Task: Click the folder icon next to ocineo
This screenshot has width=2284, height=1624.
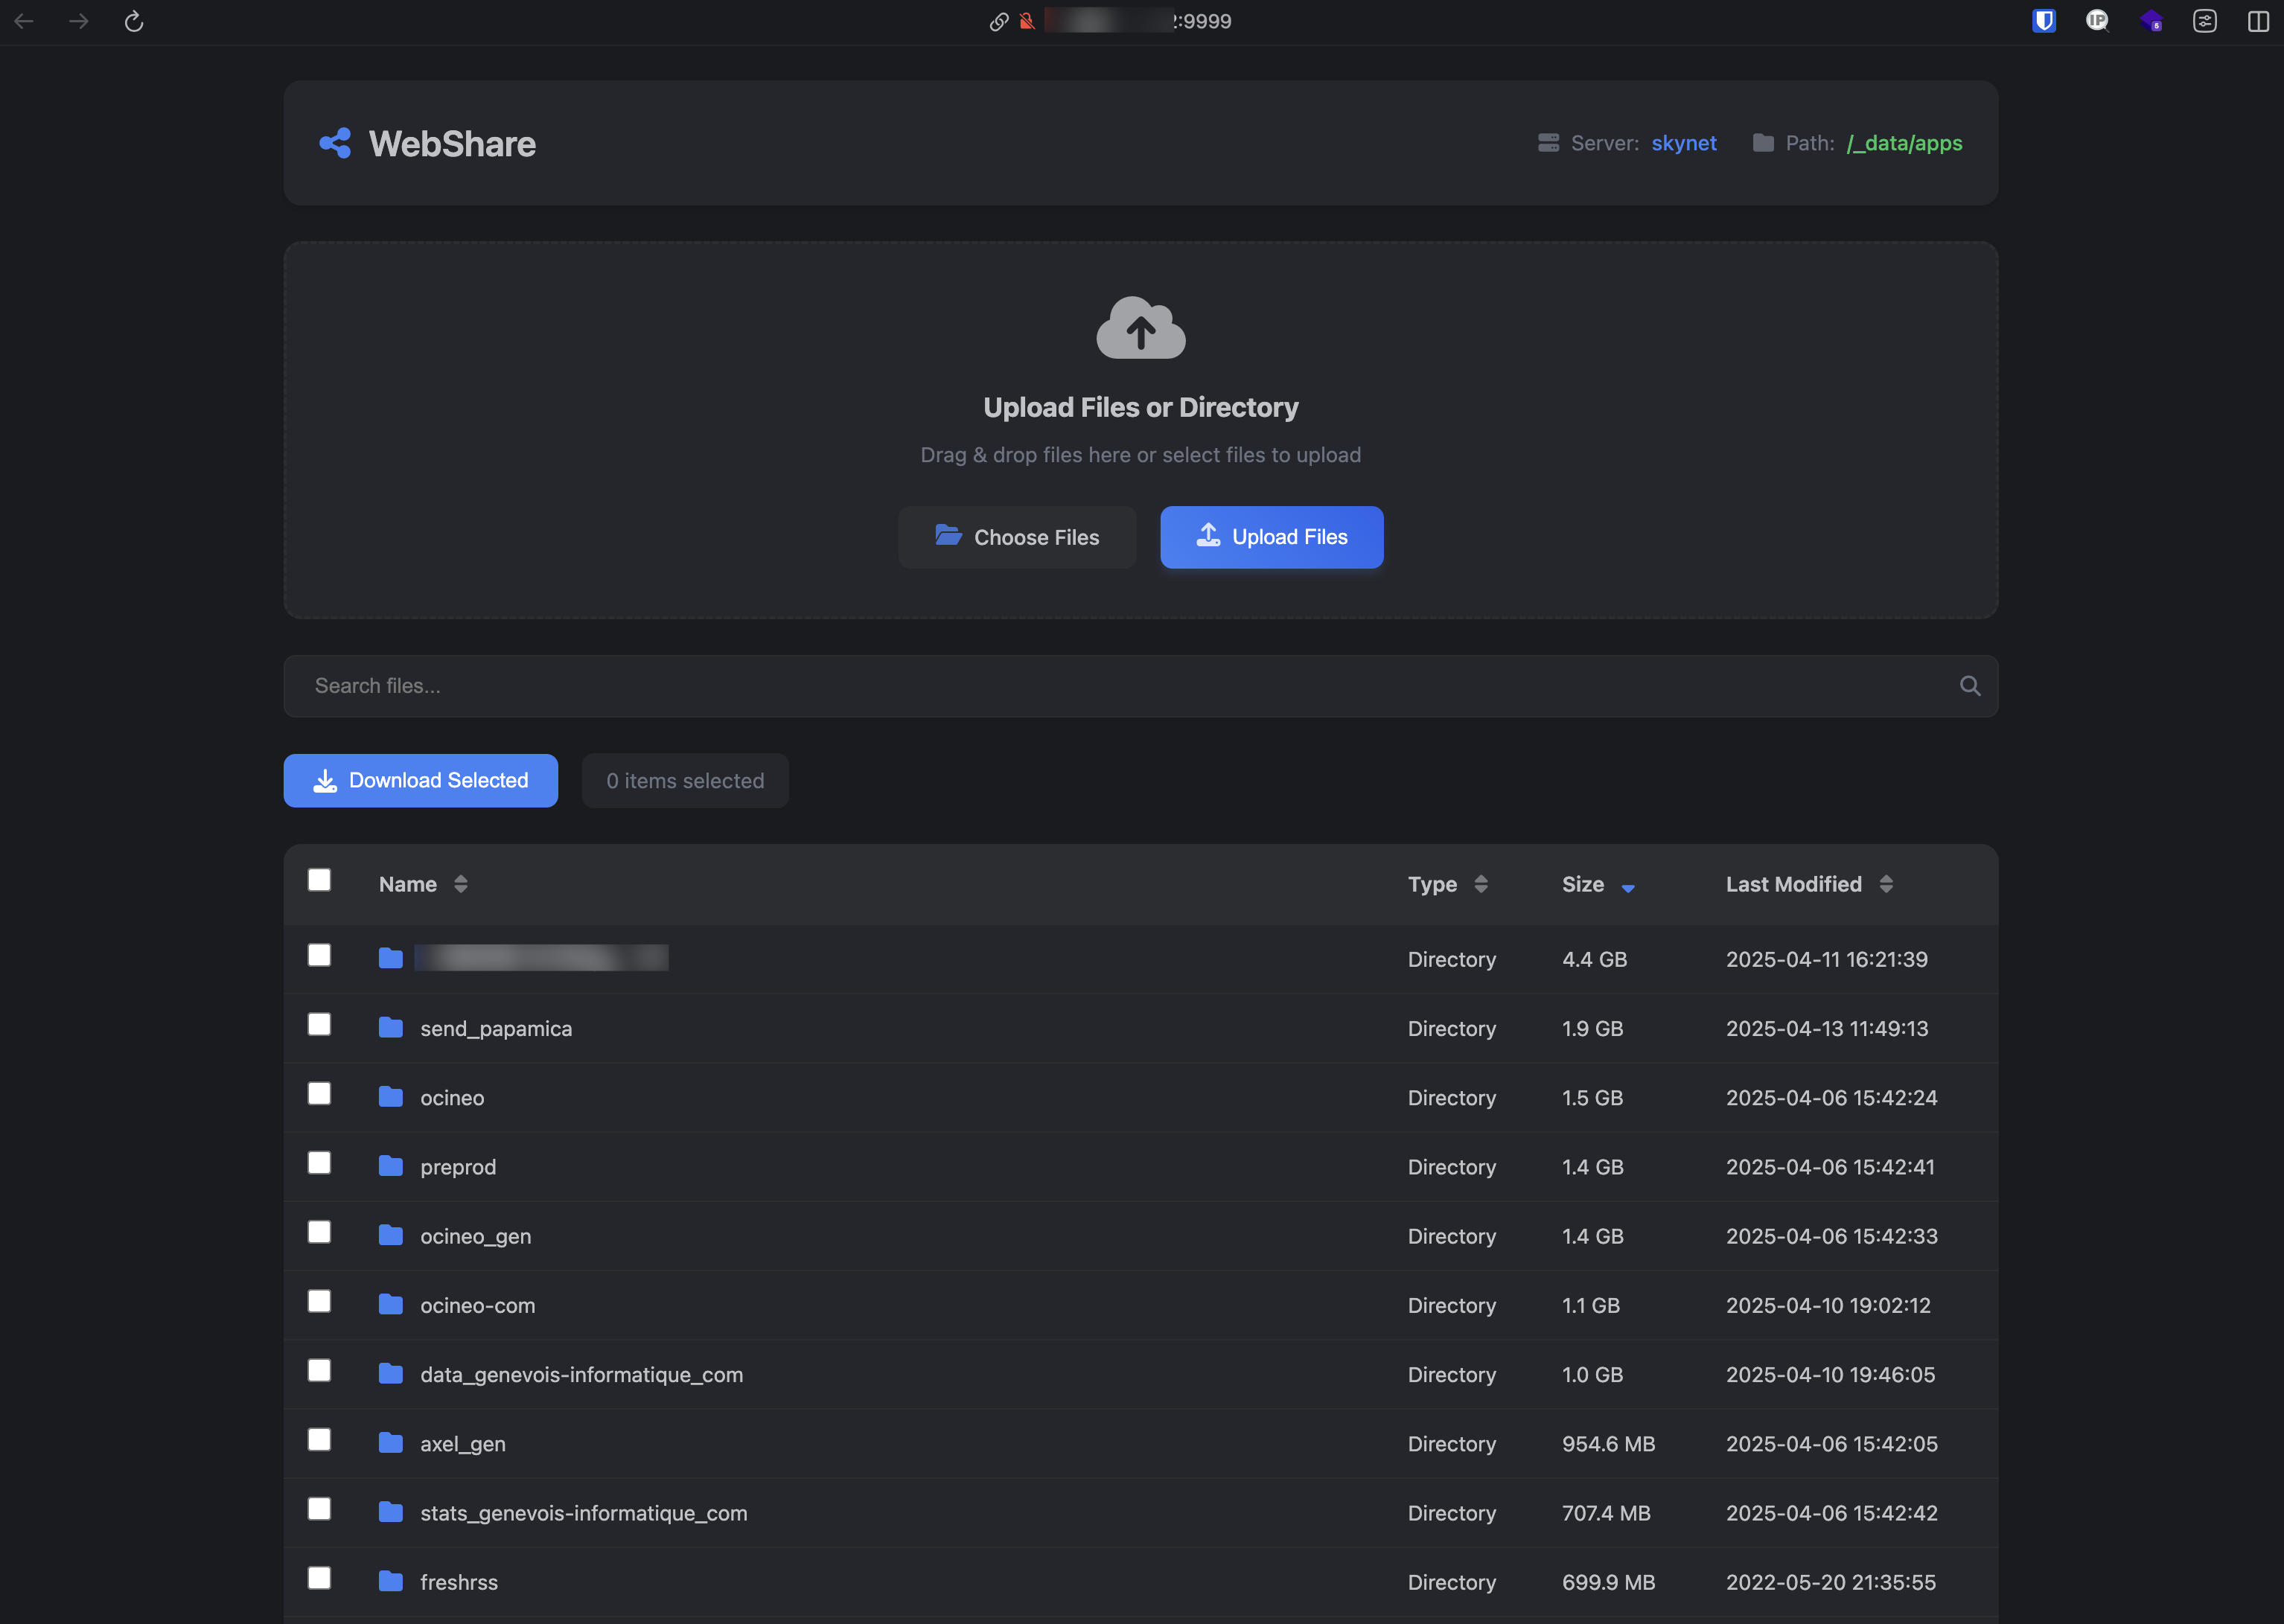Action: coord(391,1097)
